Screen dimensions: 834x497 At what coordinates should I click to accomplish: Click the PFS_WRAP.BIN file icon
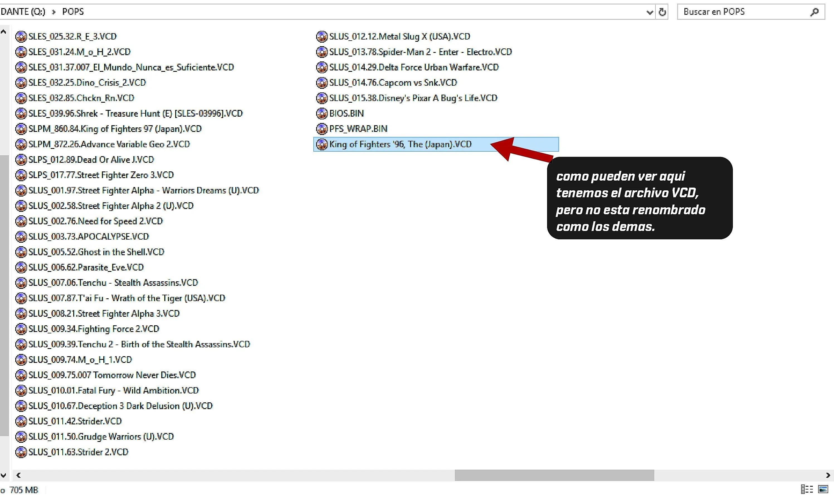pyautogui.click(x=322, y=129)
